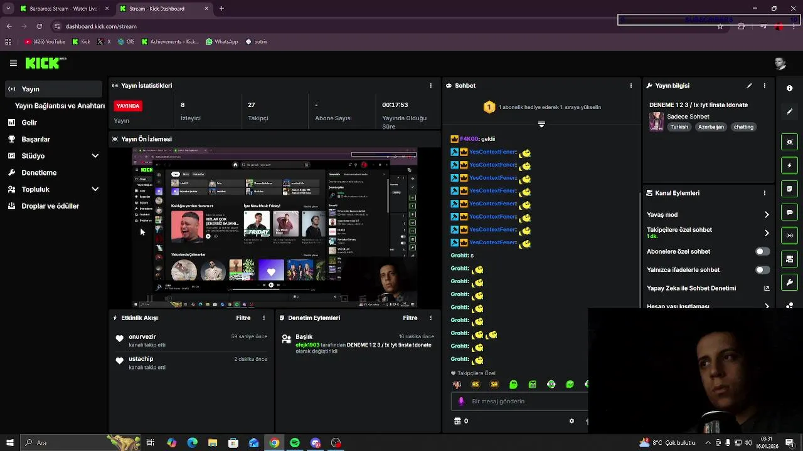
Task: Open the WhatsApp bookmark
Action: (x=221, y=42)
